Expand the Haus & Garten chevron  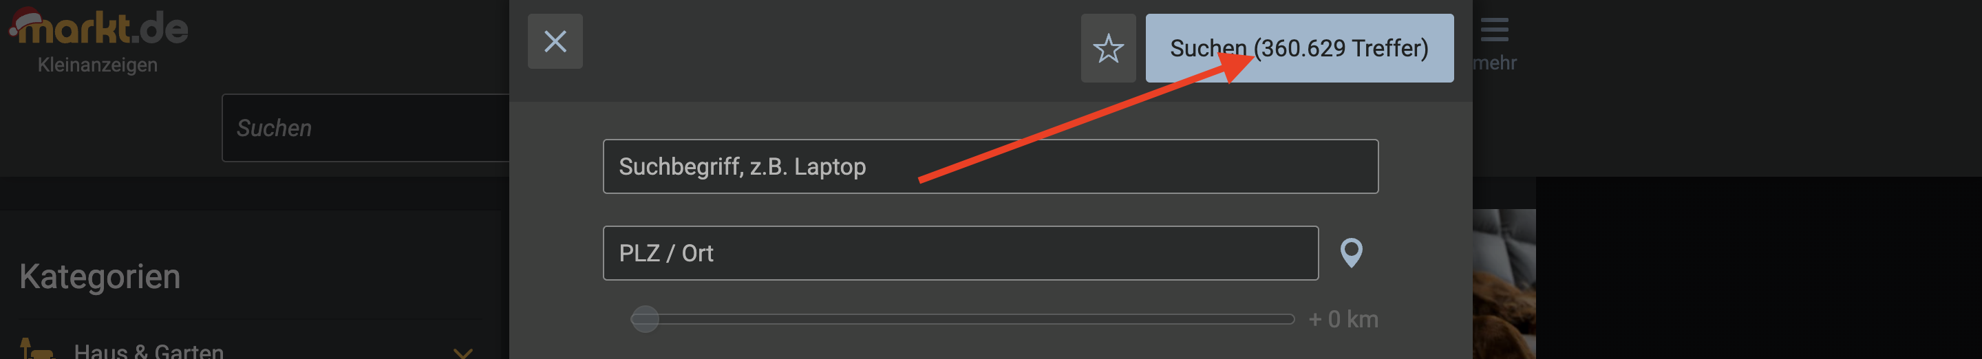coord(462,352)
